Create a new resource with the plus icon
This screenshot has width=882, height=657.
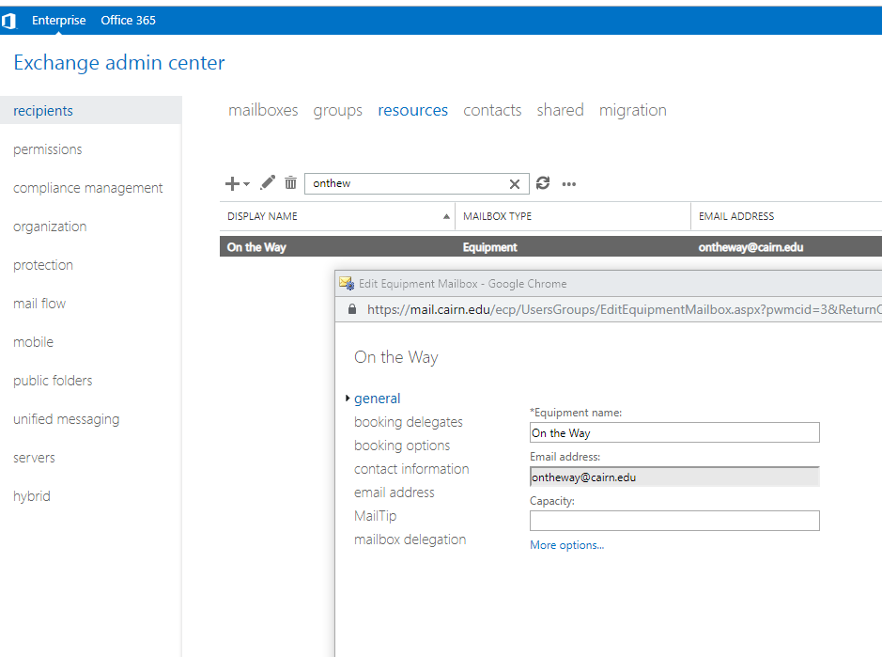230,183
